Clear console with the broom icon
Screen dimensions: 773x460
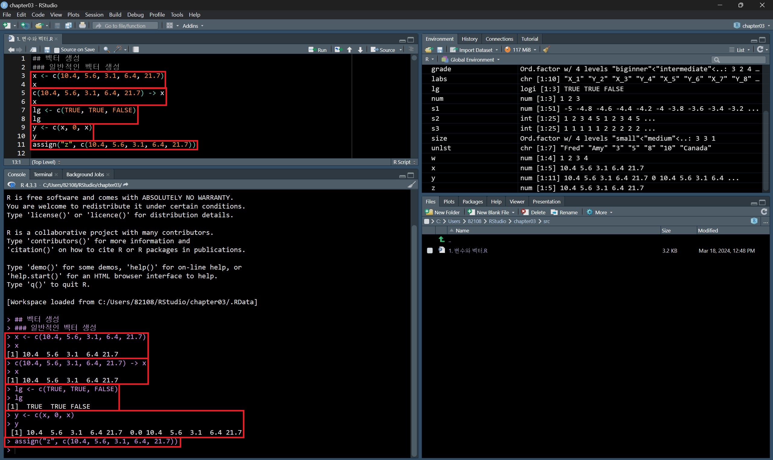411,185
